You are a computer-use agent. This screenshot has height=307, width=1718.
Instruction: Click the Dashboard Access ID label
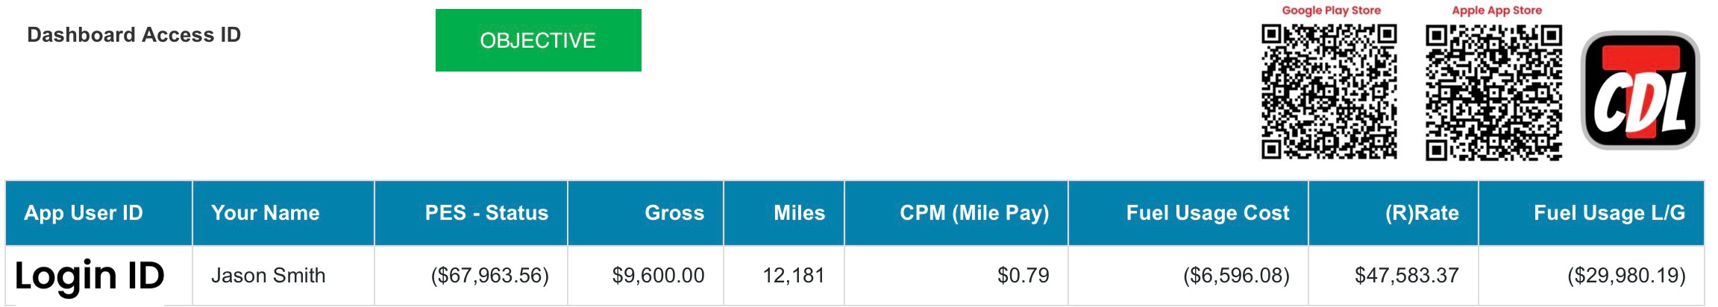point(134,35)
